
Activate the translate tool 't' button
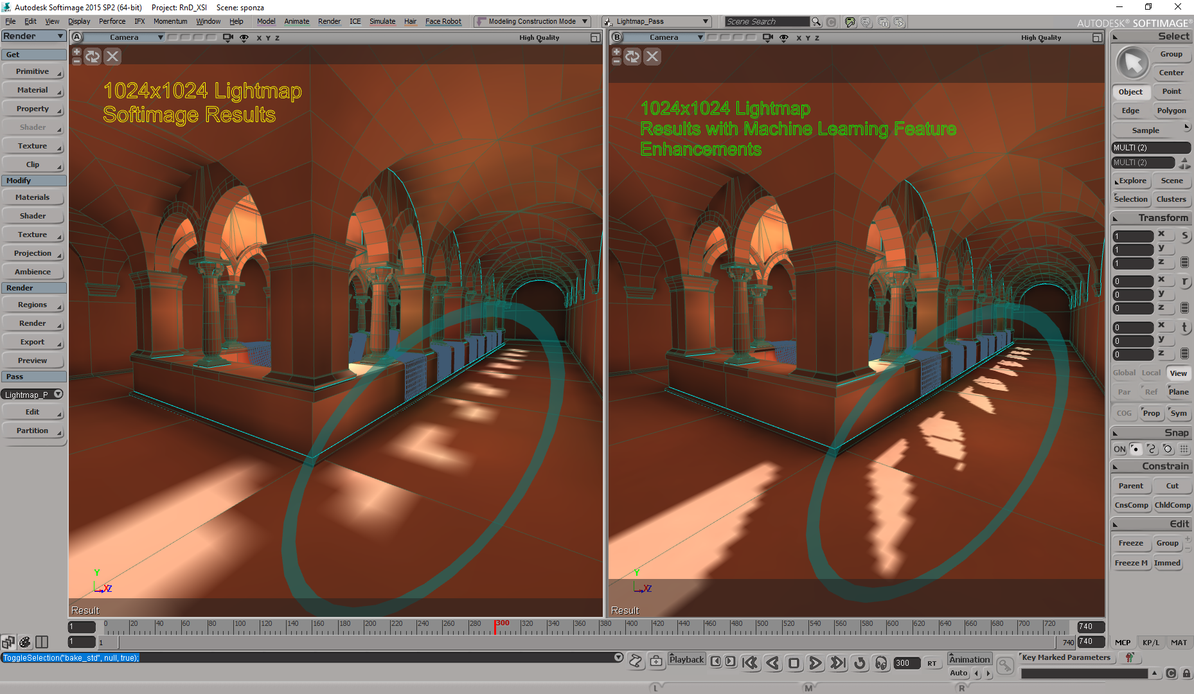1184,327
